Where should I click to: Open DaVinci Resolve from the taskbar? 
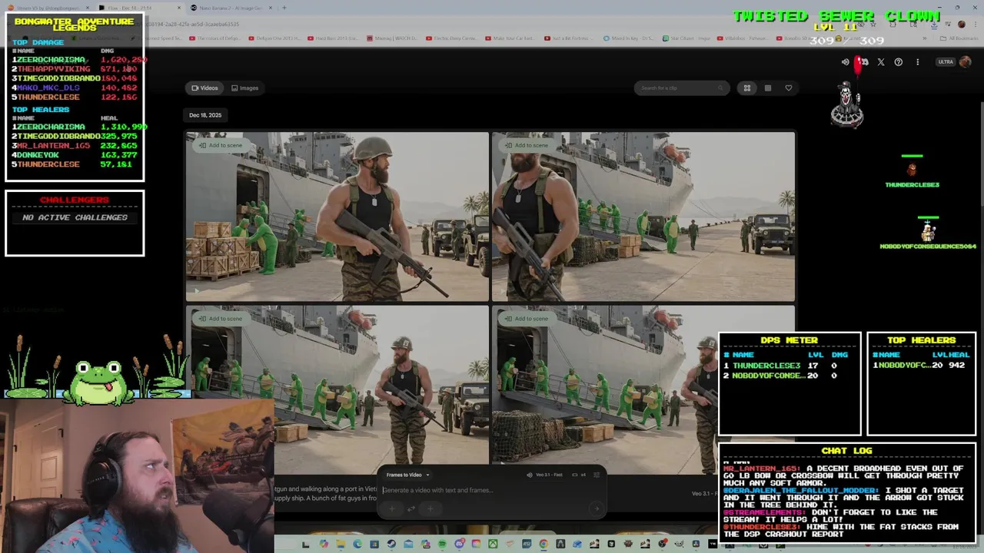tap(696, 544)
